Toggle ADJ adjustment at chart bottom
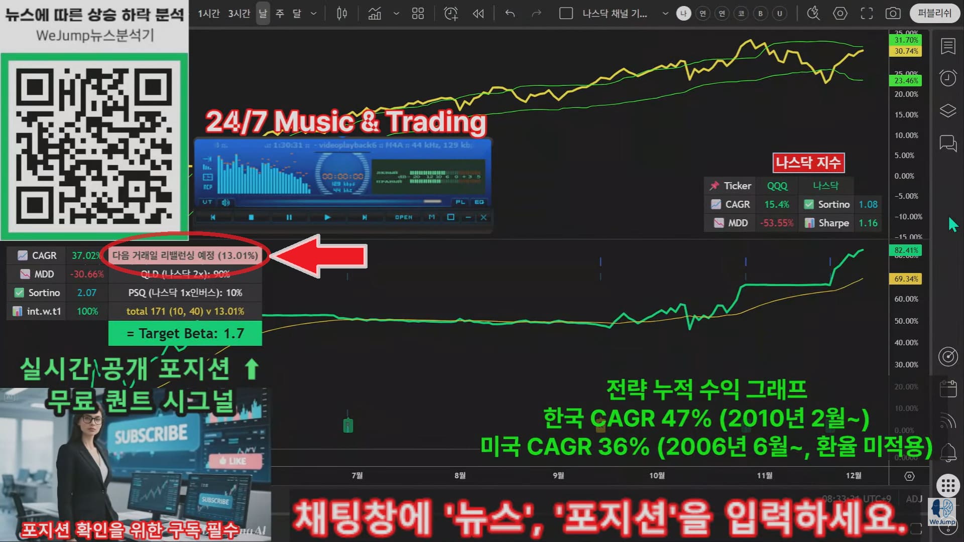The image size is (964, 542). [x=914, y=499]
